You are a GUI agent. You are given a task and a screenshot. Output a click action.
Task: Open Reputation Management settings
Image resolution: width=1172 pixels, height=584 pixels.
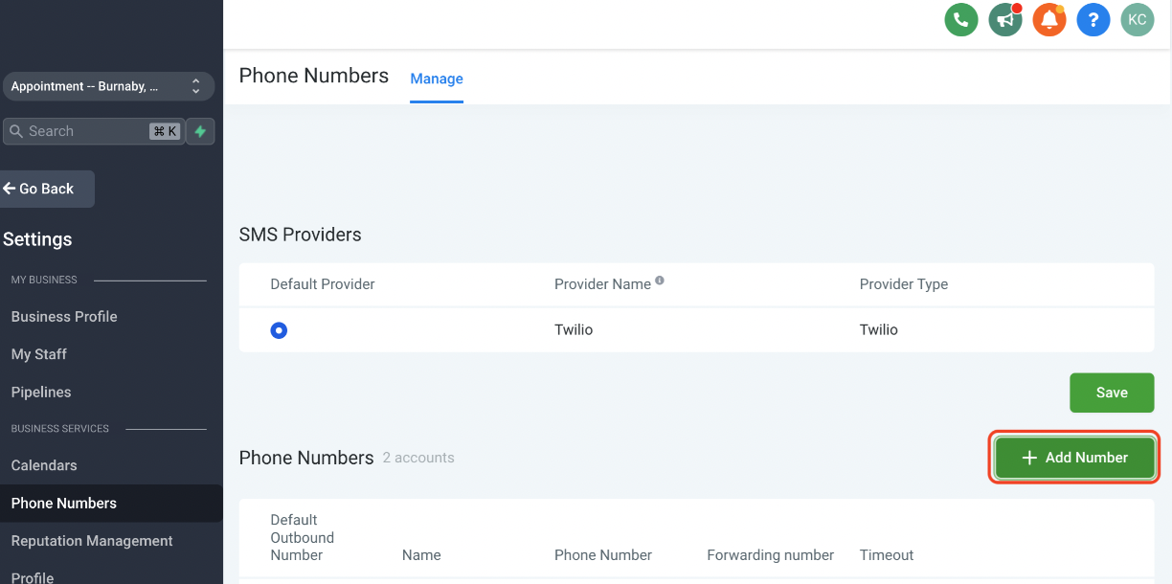click(92, 541)
